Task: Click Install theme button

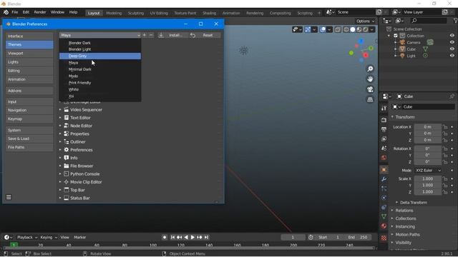Action: click(171, 35)
